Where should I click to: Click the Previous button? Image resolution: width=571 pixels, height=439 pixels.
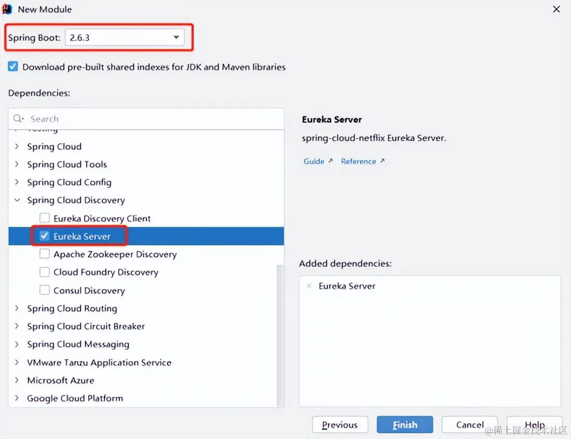pyautogui.click(x=340, y=425)
